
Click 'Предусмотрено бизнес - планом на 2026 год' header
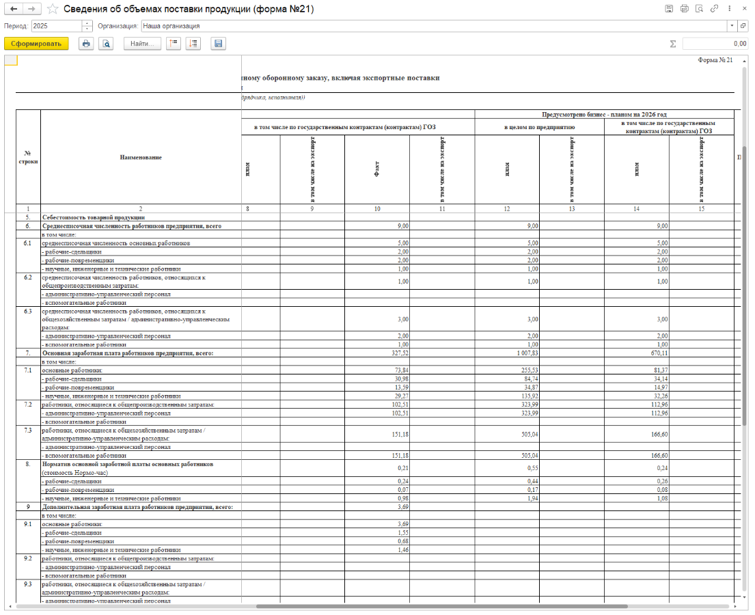tap(604, 115)
